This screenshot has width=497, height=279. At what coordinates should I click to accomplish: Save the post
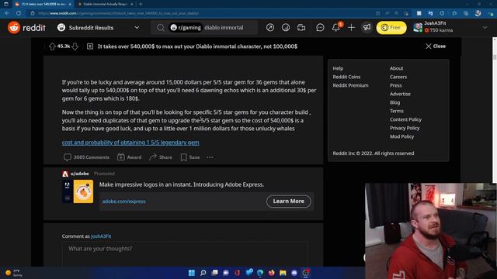[x=190, y=157]
